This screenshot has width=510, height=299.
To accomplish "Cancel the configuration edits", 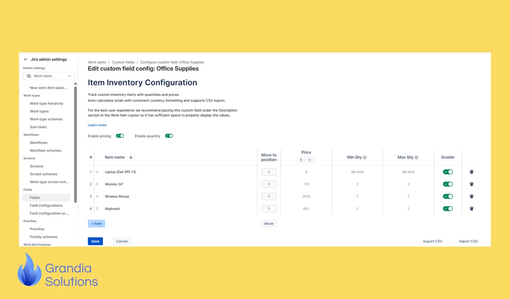I will [x=122, y=241].
